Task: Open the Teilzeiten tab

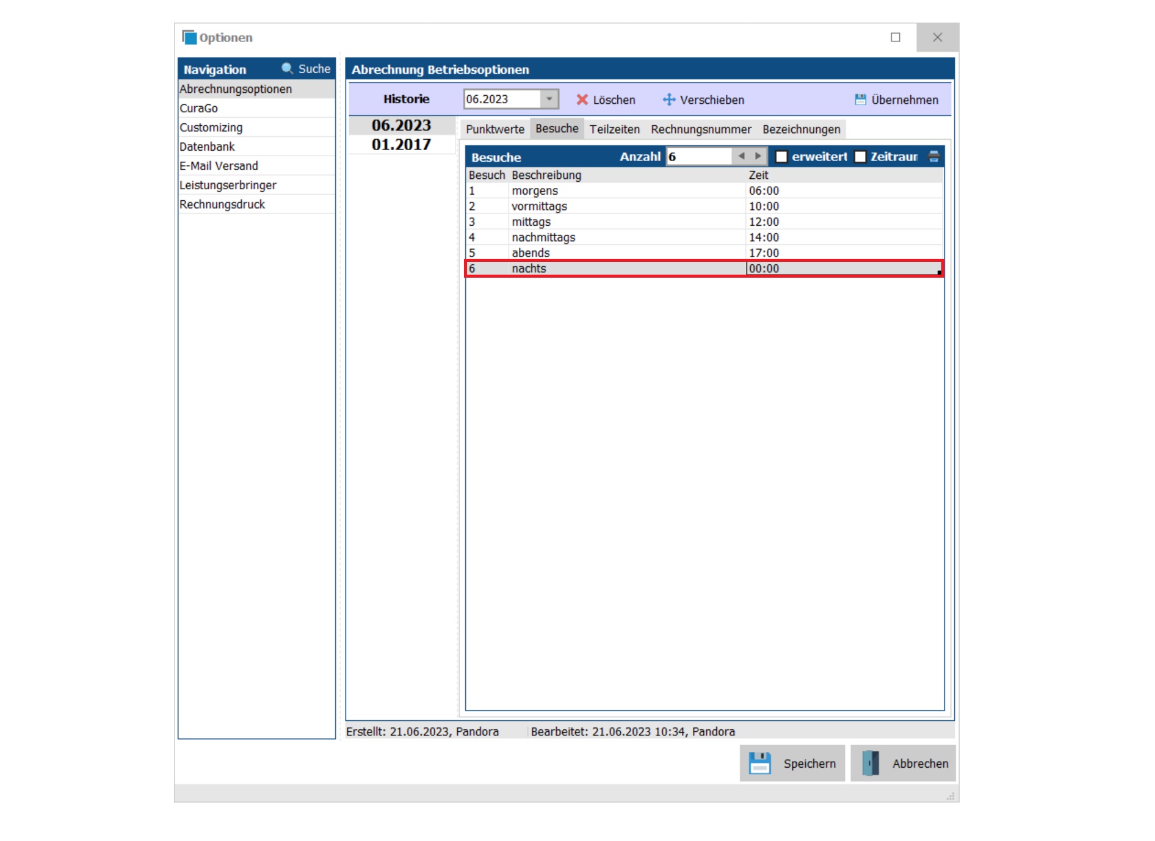Action: coord(614,129)
